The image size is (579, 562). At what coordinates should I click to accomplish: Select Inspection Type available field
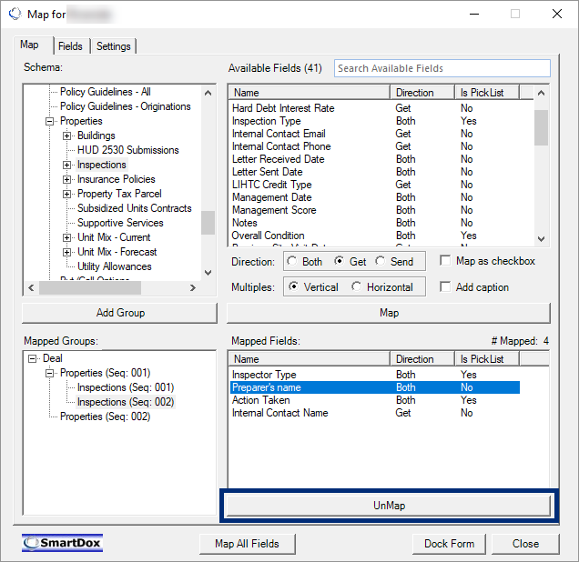tap(266, 121)
